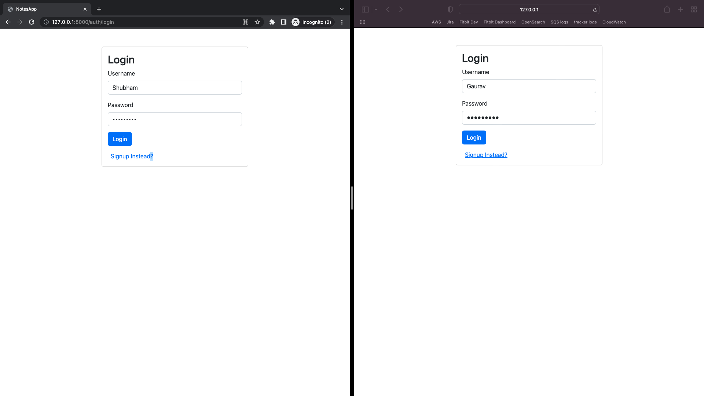Expand Safari sidebar dropdown chevron
Image resolution: width=704 pixels, height=396 pixels.
375,10
